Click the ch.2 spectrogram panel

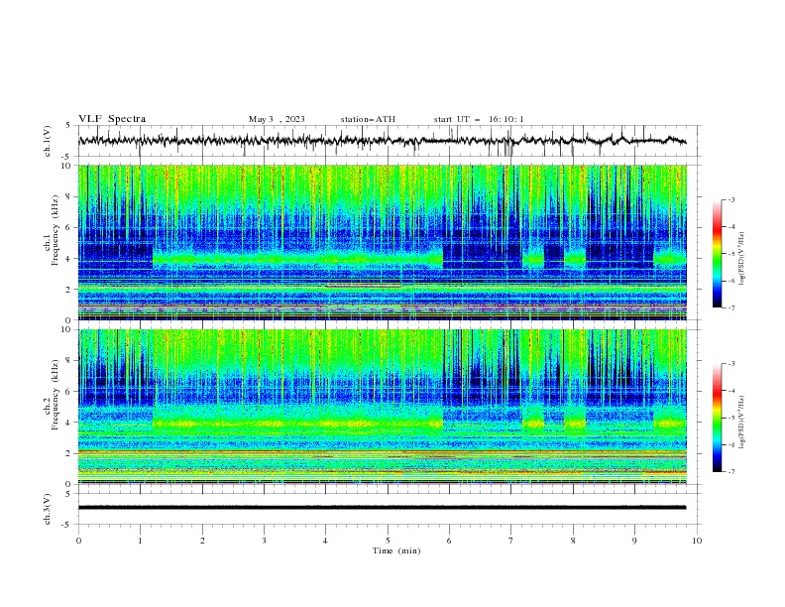pyautogui.click(x=383, y=407)
